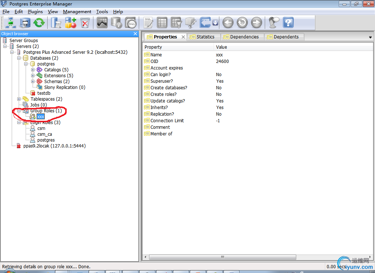Image resolution: width=375 pixels, height=273 pixels.
Task: Expand the Tablespaces (2) node
Action: click(x=19, y=99)
